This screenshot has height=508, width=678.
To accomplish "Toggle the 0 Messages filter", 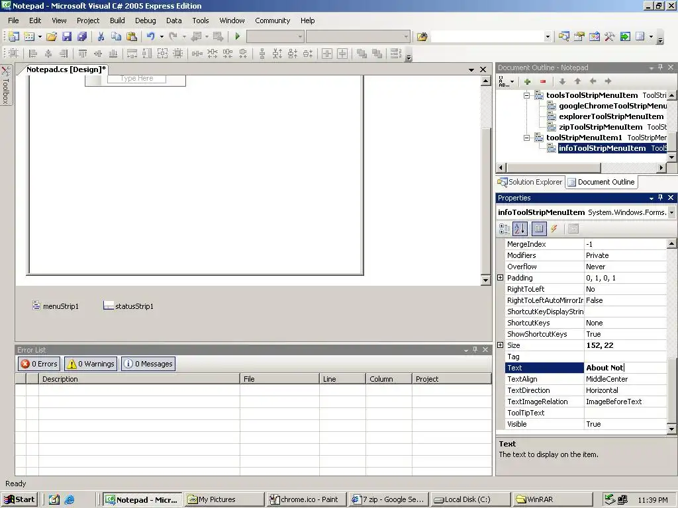I will point(148,364).
